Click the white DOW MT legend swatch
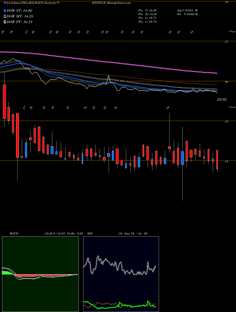Image resolution: width=236 pixels, height=312 pixels. click(x=5, y=17)
